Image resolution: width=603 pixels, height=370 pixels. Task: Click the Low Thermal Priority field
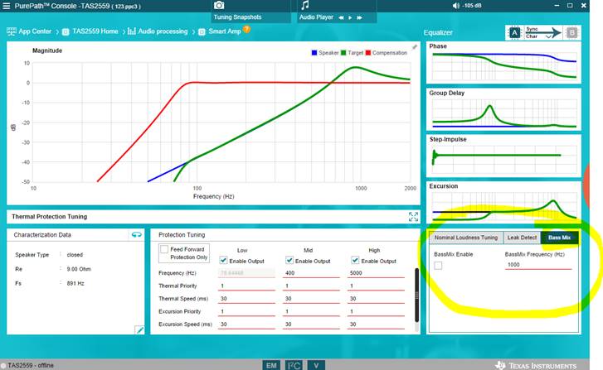point(246,286)
